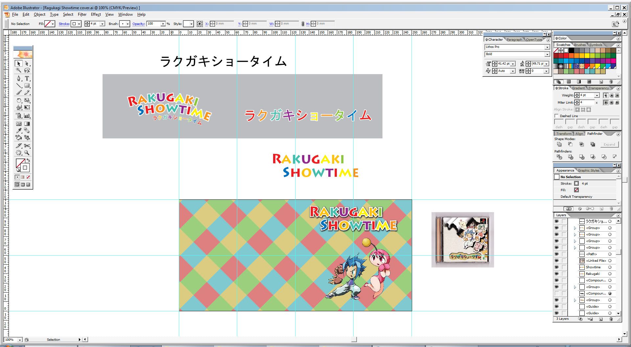Image resolution: width=631 pixels, height=347 pixels.
Task: Open the Filter menu
Action: point(82,14)
